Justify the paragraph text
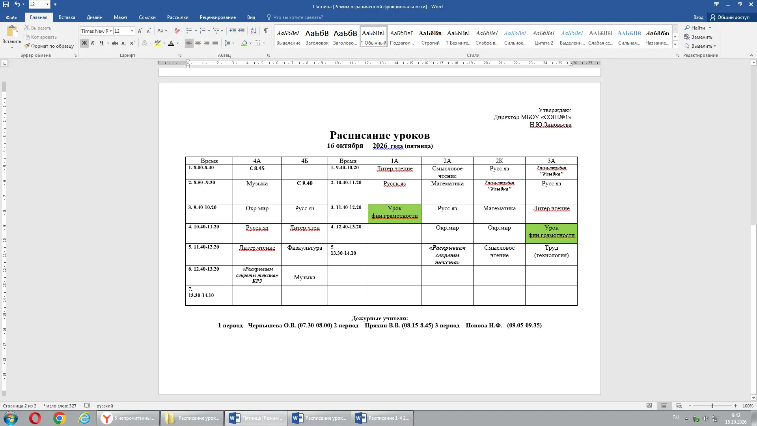The width and height of the screenshot is (757, 426). 215,43
